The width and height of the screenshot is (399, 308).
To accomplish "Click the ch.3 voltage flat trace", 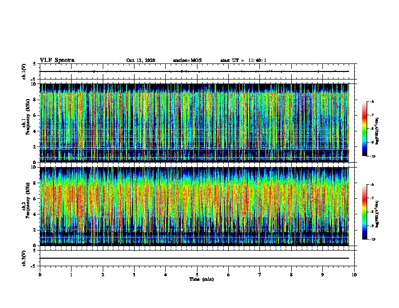I will (194, 258).
